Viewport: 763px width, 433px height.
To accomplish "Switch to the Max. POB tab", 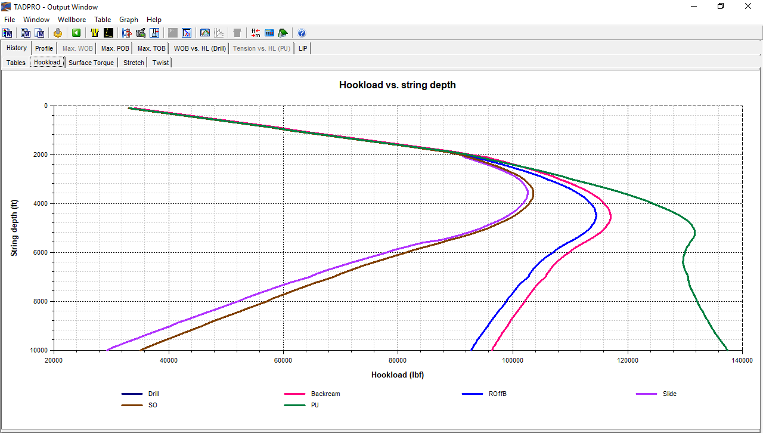I will click(x=115, y=48).
